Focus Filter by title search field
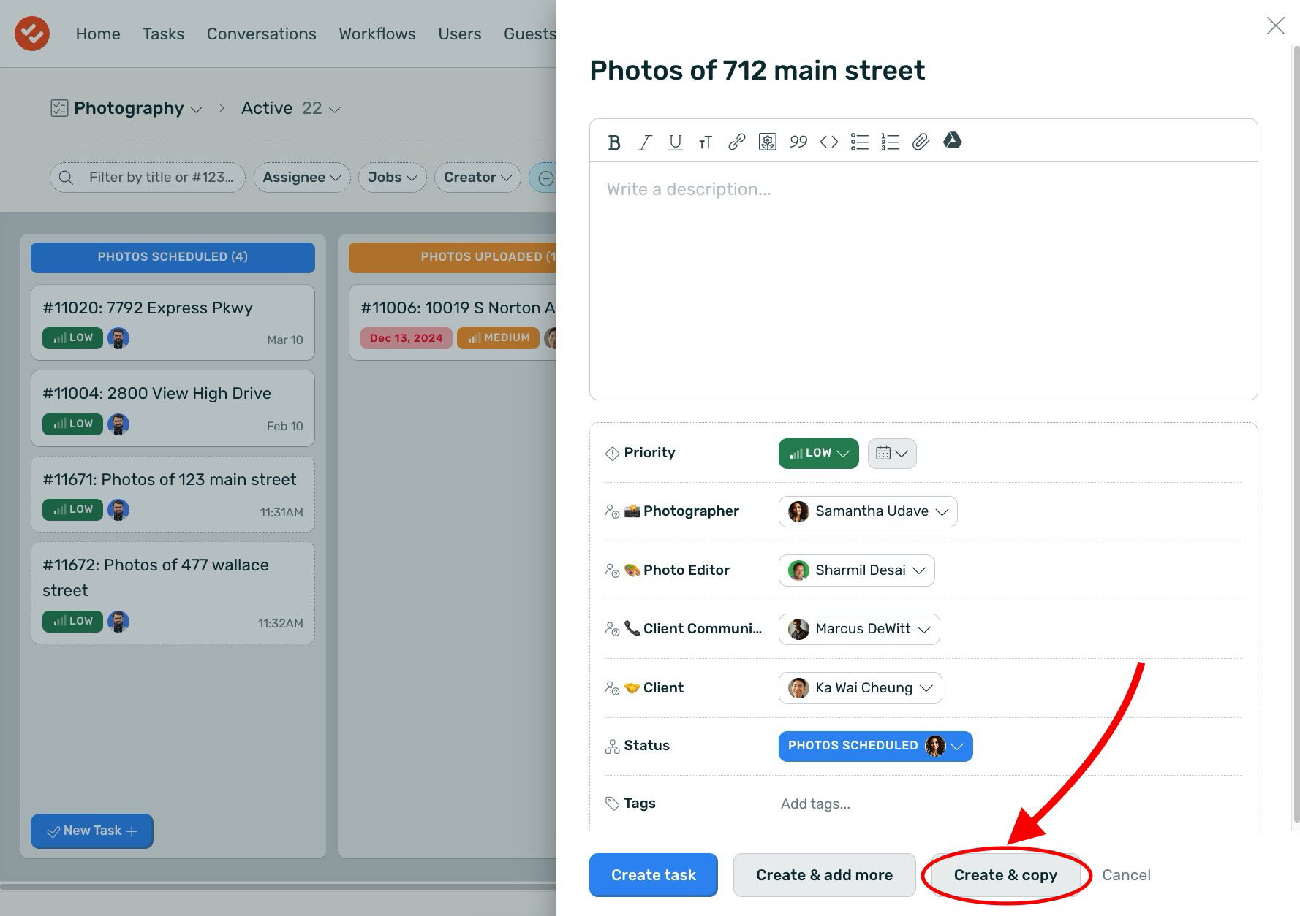The width and height of the screenshot is (1300, 916). [162, 178]
